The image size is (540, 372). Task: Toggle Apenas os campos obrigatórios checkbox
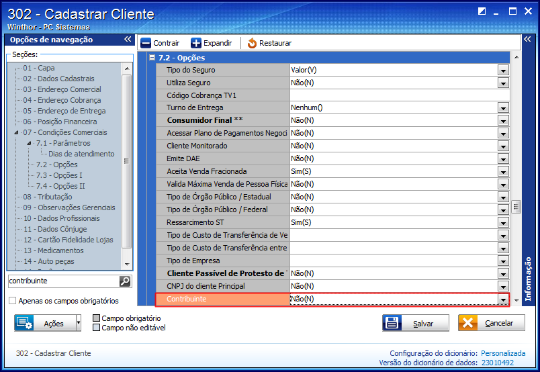tap(12, 301)
